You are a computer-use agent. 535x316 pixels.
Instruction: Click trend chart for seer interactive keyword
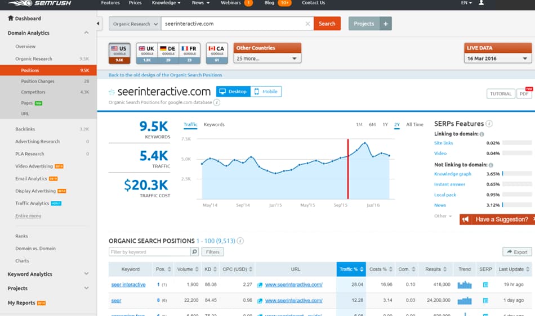(x=465, y=285)
